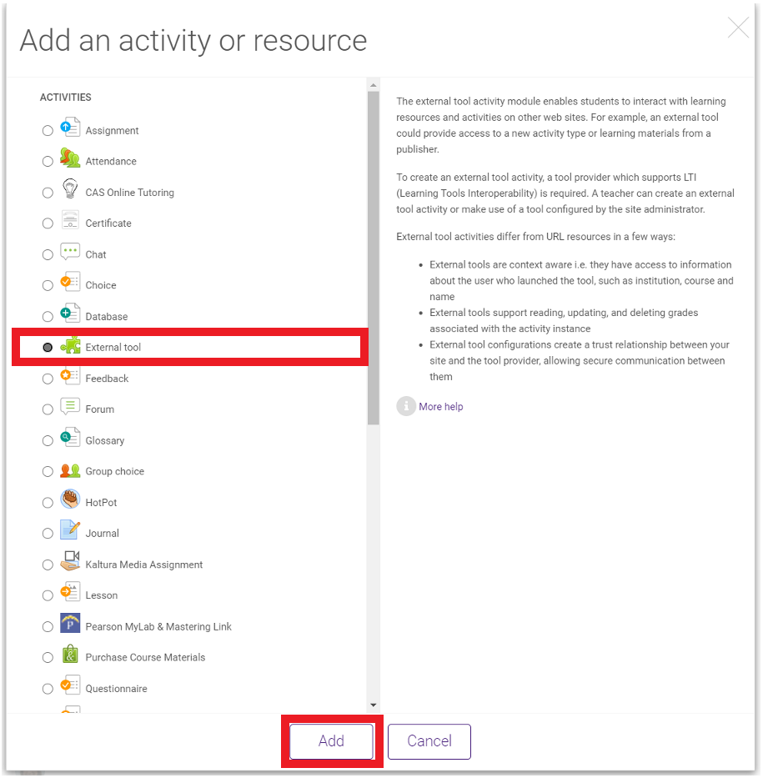This screenshot has width=763, height=778.
Task: Click the Assignment activity icon
Action: coord(70,128)
